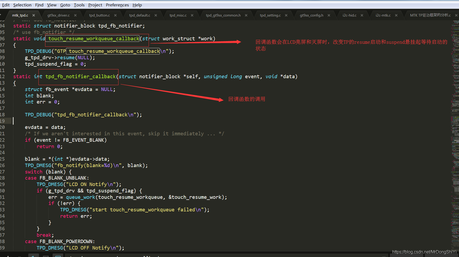Image resolution: width=459 pixels, height=257 pixels.
Task: Open the Find menu
Action: pyautogui.click(x=39, y=5)
